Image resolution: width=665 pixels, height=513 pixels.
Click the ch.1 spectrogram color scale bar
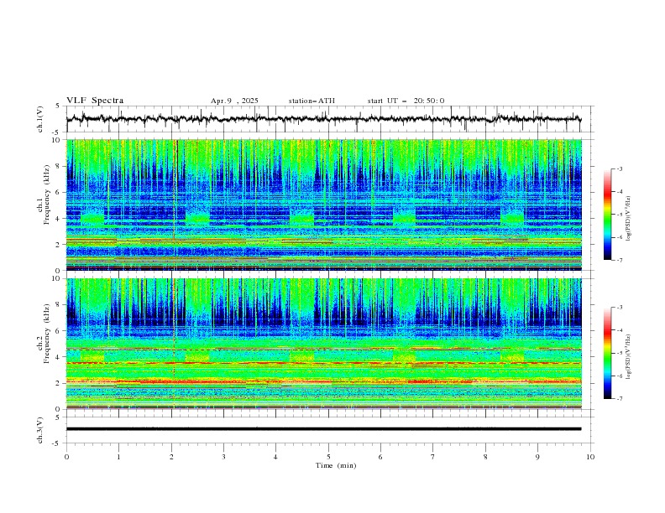click(607, 215)
